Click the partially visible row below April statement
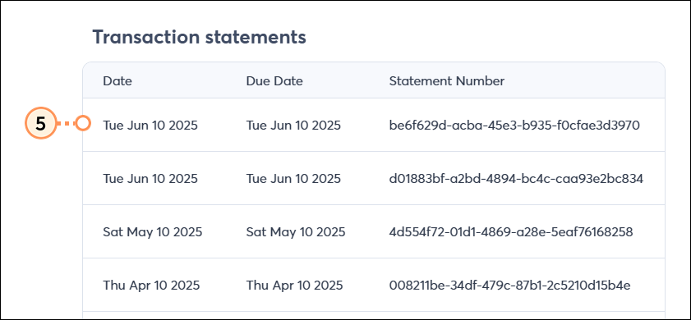This screenshot has width=691, height=320. [374, 315]
